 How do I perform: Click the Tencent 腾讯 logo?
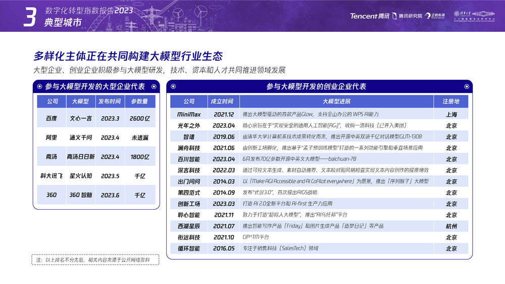pos(370,16)
